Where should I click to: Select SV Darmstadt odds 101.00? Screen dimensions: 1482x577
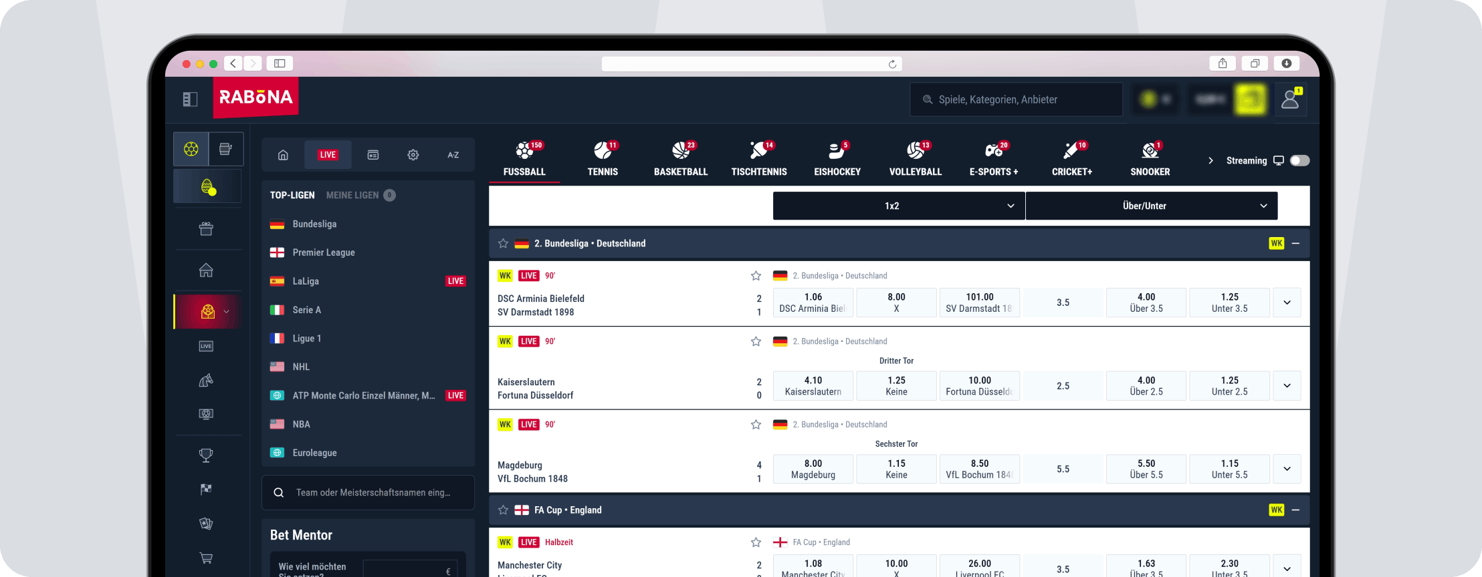coord(980,303)
